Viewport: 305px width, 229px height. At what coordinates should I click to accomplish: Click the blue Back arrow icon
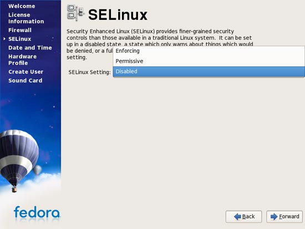[237, 217]
